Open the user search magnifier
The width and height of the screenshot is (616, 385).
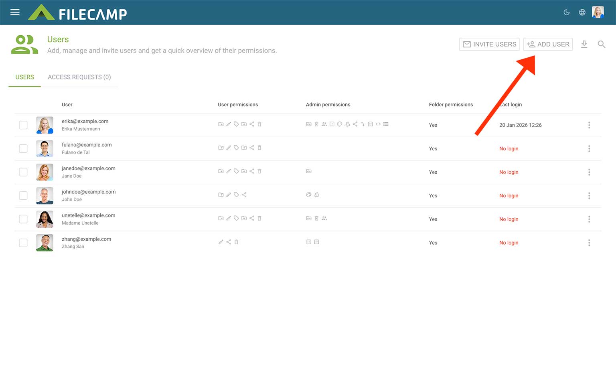click(x=601, y=44)
